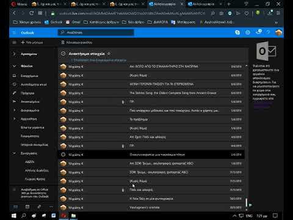Viewport: 293px width, 220px height.
Task: Open the Outlook app launcher grid
Action: 14,32
